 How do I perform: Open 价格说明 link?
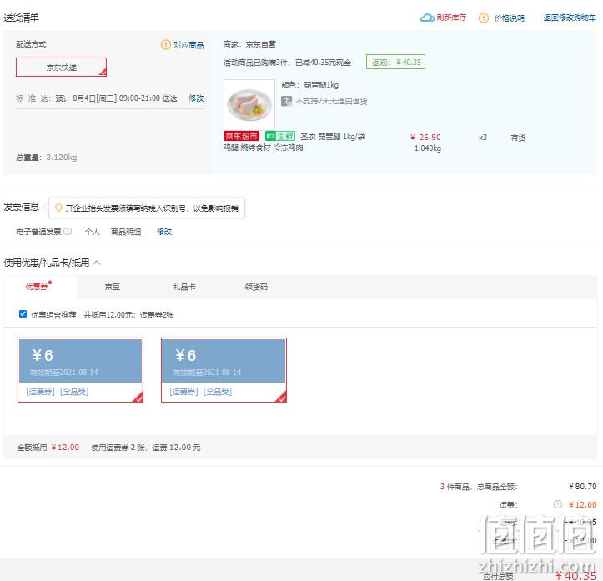click(509, 18)
